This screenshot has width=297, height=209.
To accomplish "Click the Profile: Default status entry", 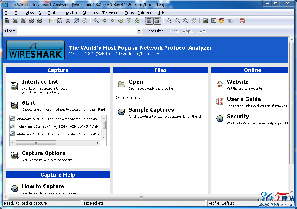I will pos(221,203).
